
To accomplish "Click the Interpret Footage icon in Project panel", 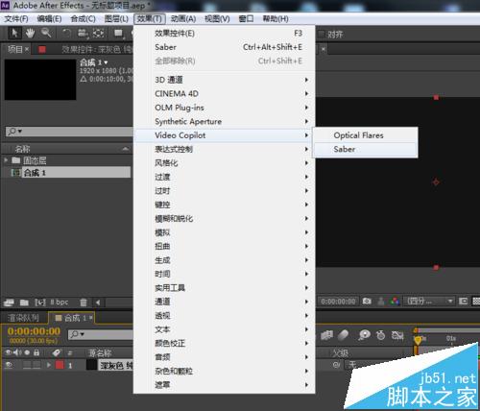I will pos(9,302).
